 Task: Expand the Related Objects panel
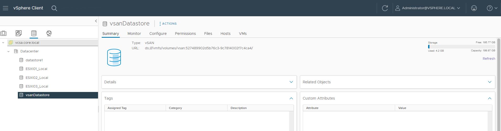(489, 82)
